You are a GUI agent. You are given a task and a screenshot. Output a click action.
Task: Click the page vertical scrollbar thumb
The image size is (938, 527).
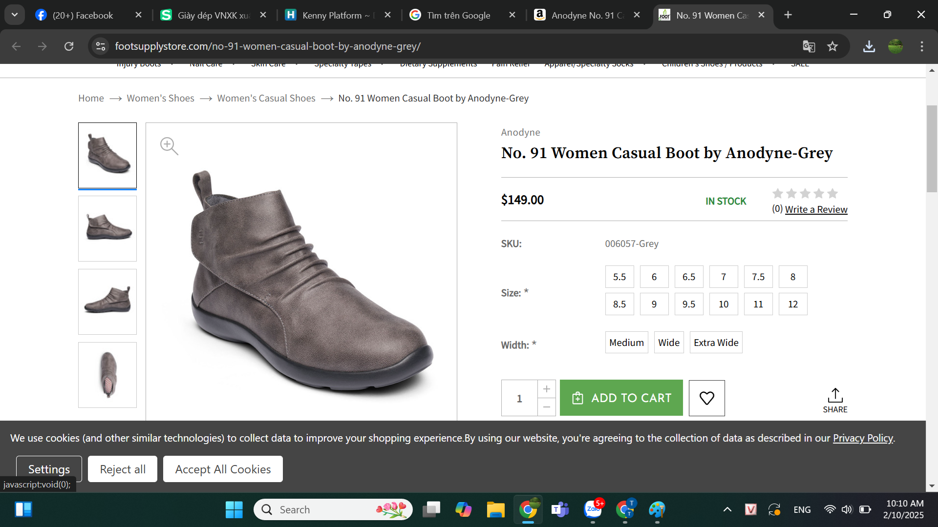[932, 149]
